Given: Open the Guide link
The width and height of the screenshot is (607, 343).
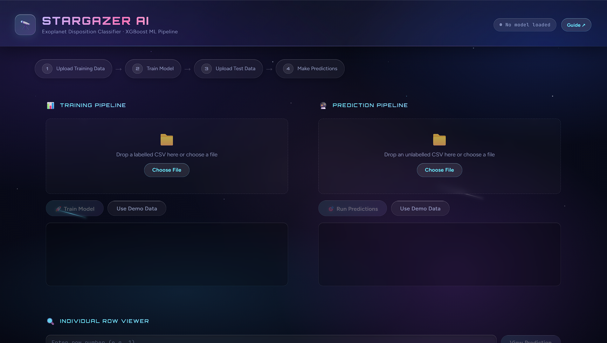Looking at the screenshot, I should tap(576, 25).
